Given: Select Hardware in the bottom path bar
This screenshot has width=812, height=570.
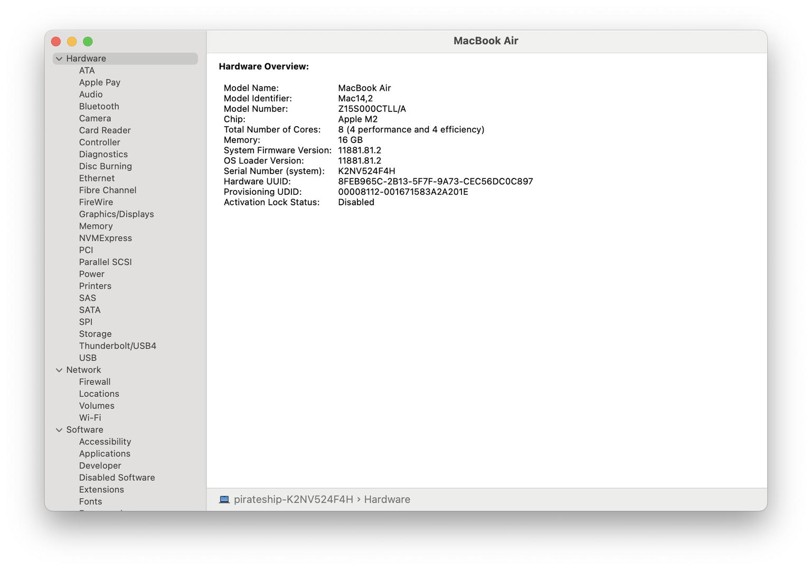Looking at the screenshot, I should 387,499.
